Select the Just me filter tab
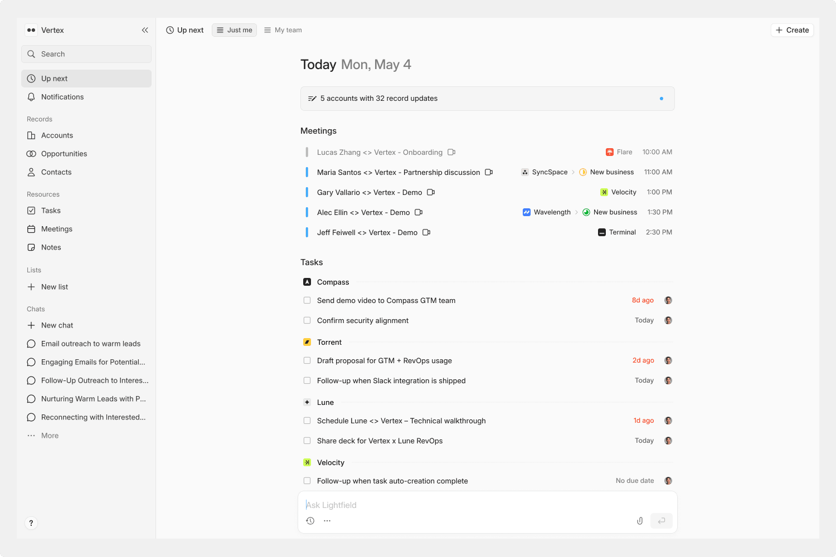836x557 pixels. (x=235, y=30)
